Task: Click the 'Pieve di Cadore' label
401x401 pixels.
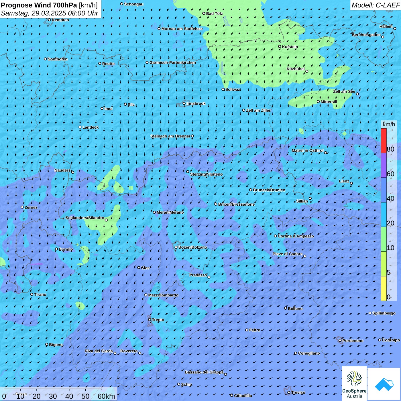Action: tap(288, 254)
